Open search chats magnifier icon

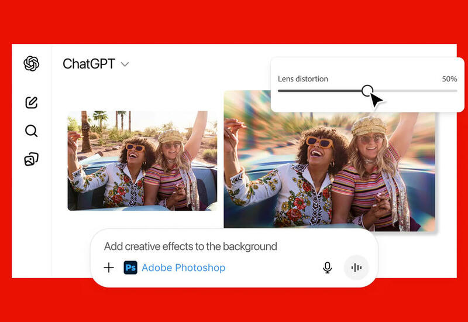tap(32, 131)
